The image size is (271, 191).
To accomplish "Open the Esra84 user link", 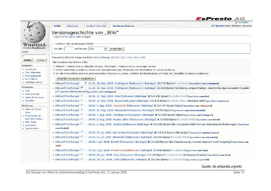I will pos(115,142).
